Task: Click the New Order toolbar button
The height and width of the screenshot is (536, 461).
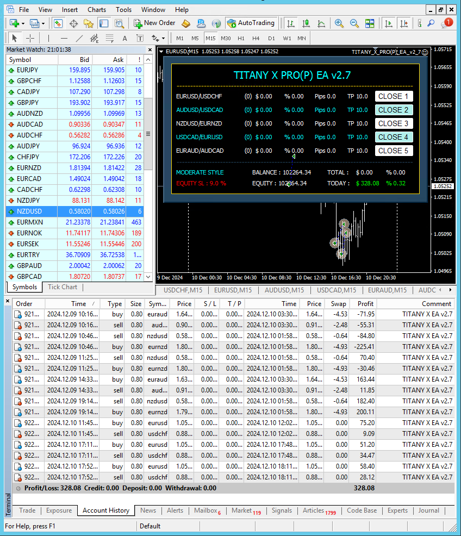Action: pyautogui.click(x=154, y=23)
